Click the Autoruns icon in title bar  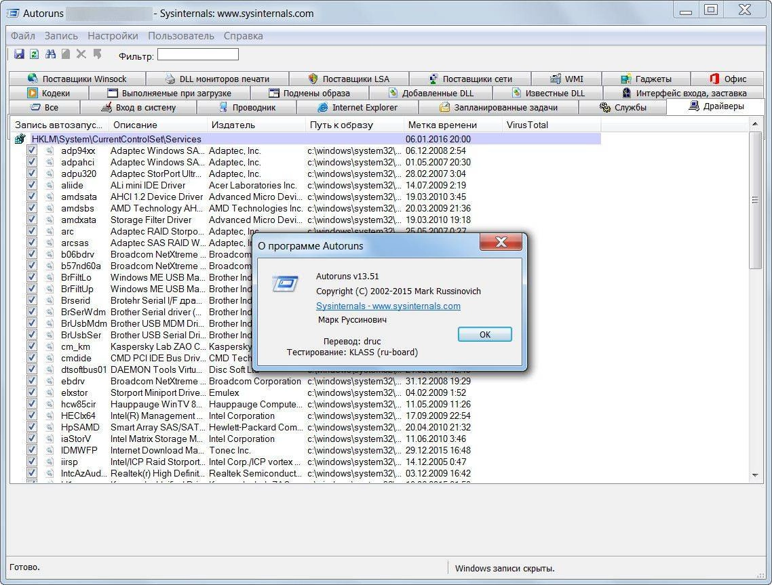coord(14,14)
